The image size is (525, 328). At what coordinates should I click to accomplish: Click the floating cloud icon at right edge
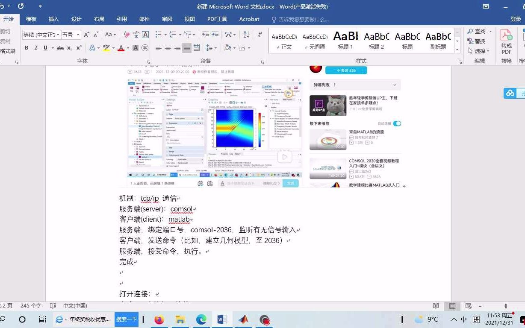pyautogui.click(x=510, y=93)
